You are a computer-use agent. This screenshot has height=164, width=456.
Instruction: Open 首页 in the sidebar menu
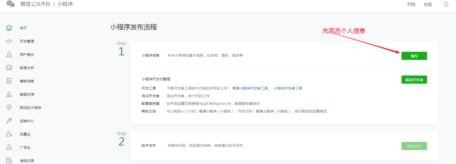(23, 28)
